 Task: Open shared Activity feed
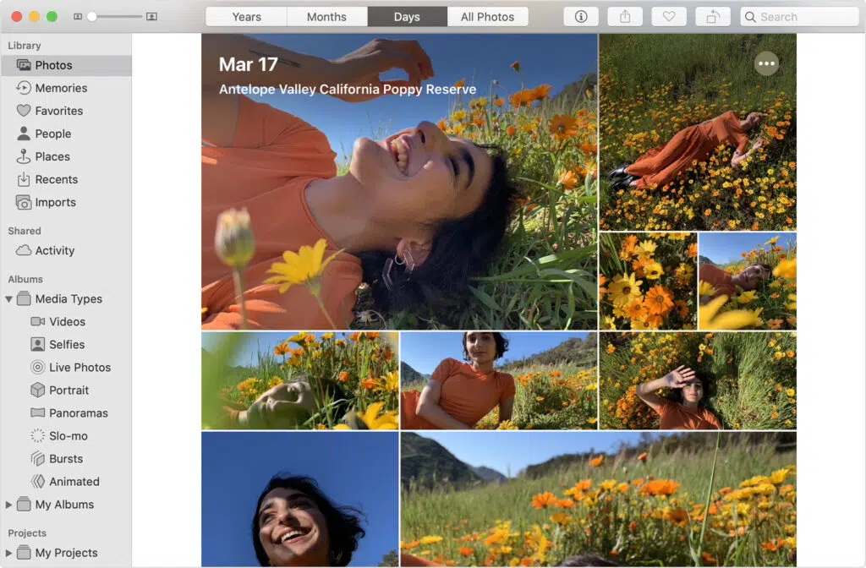pos(54,250)
